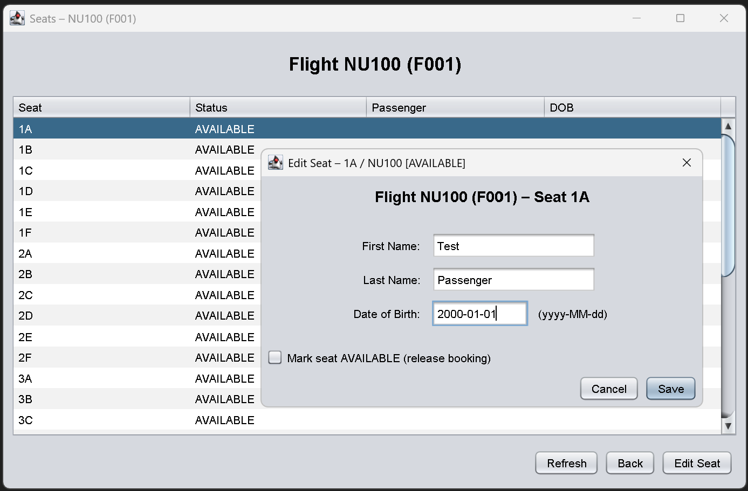Click the scrollbar up arrow
Screen dimensions: 748x491
[x=728, y=126]
